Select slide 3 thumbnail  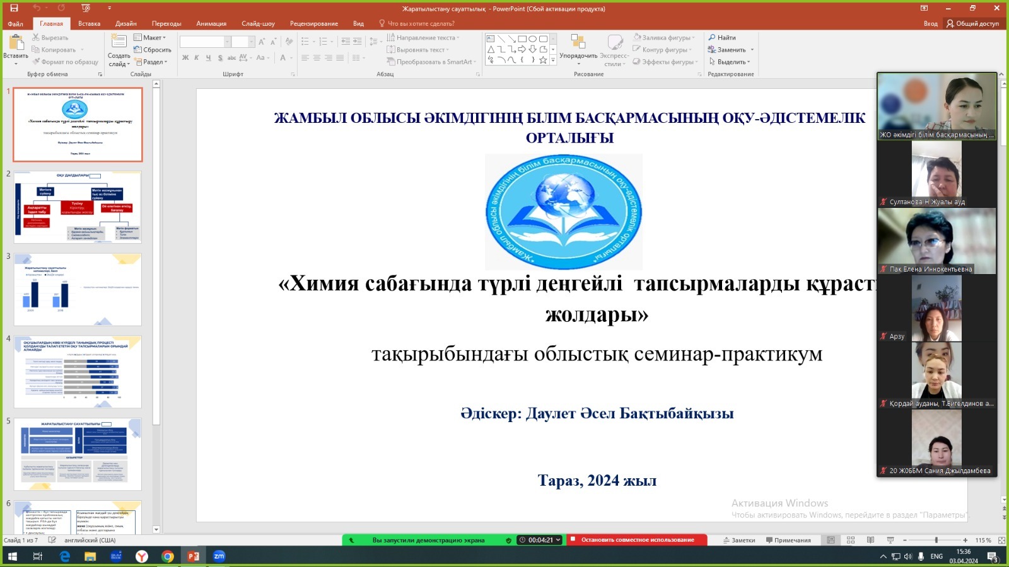78,289
